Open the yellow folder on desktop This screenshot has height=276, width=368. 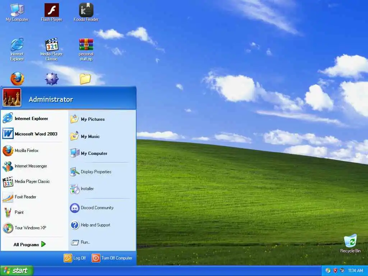85,79
